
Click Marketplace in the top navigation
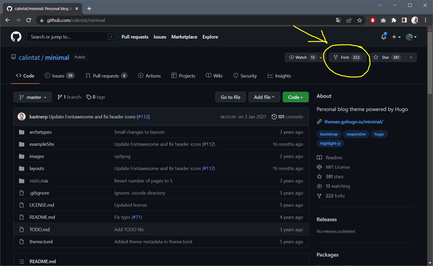coord(184,37)
